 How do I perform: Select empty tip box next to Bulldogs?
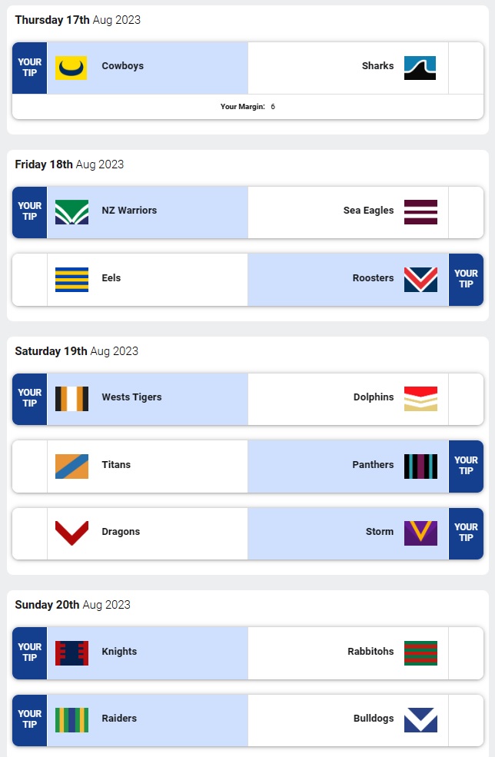[x=466, y=720]
